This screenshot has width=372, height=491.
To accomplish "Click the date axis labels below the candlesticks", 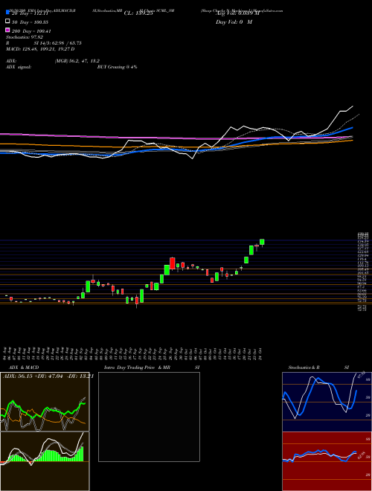I will [x=133, y=354].
